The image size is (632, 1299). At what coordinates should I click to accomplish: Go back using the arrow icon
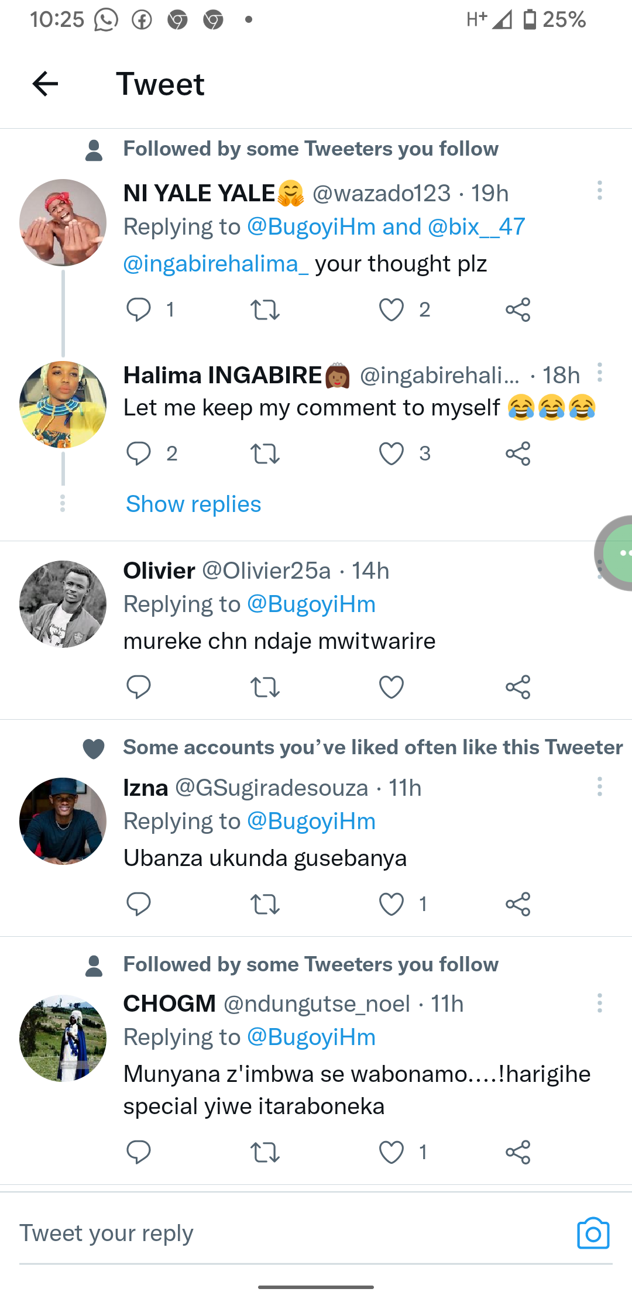(x=45, y=84)
